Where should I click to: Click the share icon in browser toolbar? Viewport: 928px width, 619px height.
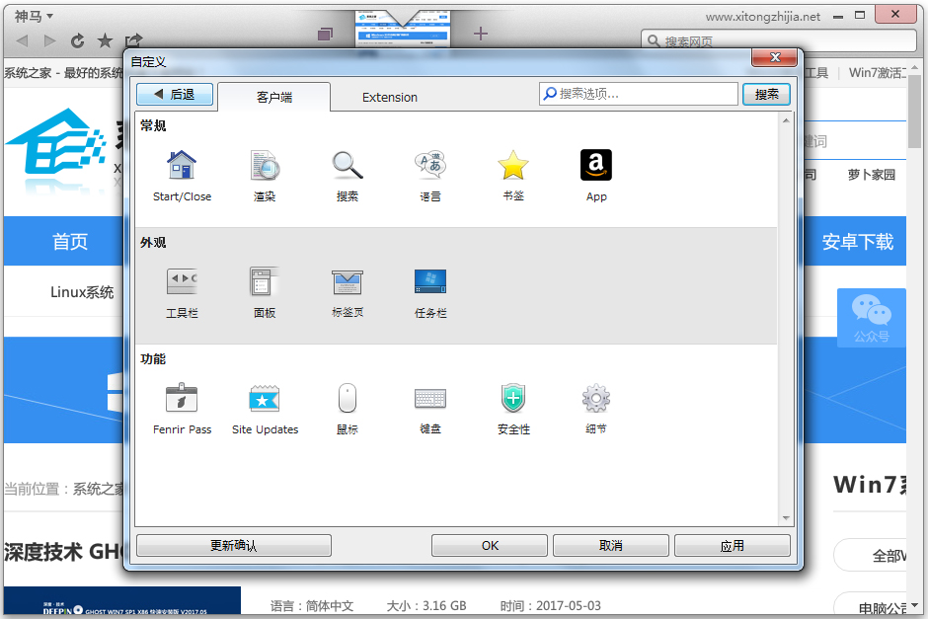click(133, 40)
